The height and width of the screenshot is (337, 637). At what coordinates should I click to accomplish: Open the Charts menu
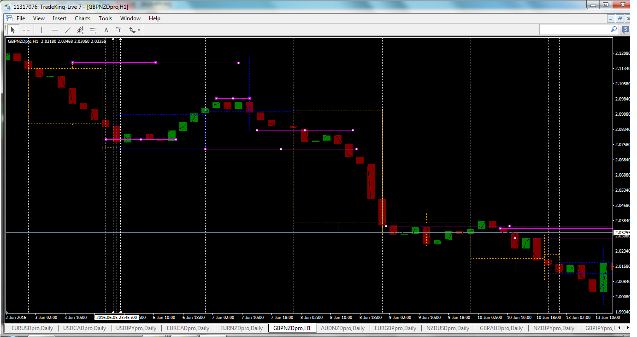(82, 18)
